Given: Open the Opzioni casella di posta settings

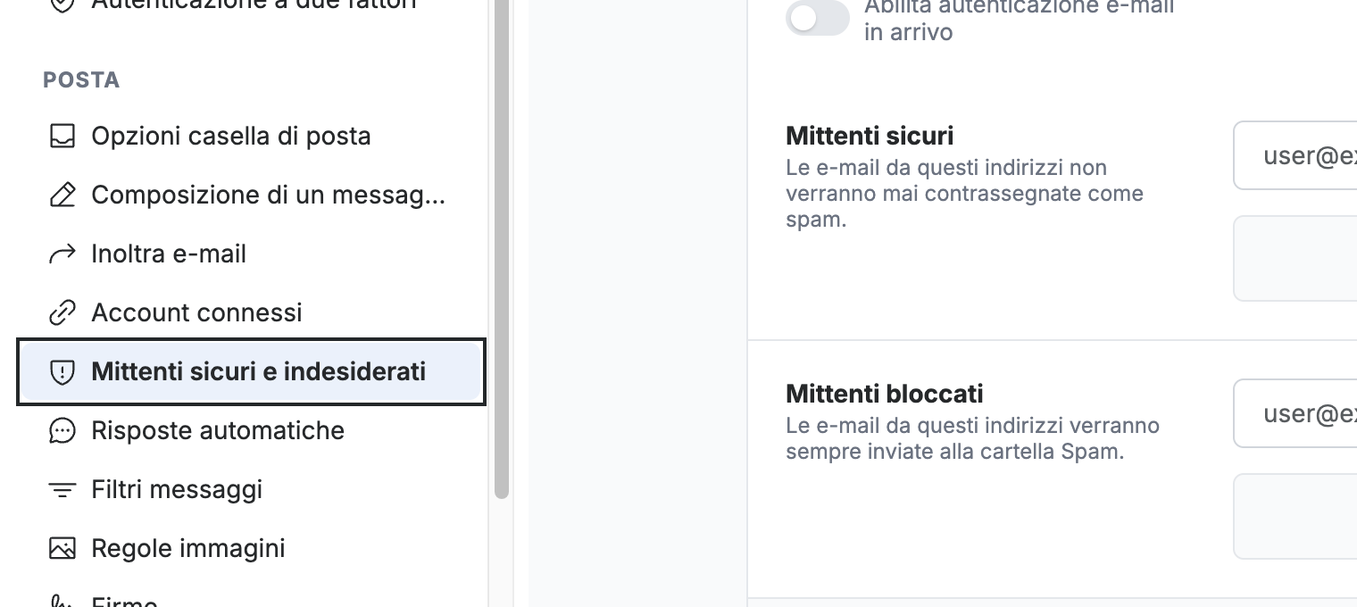Looking at the screenshot, I should (x=251, y=137).
